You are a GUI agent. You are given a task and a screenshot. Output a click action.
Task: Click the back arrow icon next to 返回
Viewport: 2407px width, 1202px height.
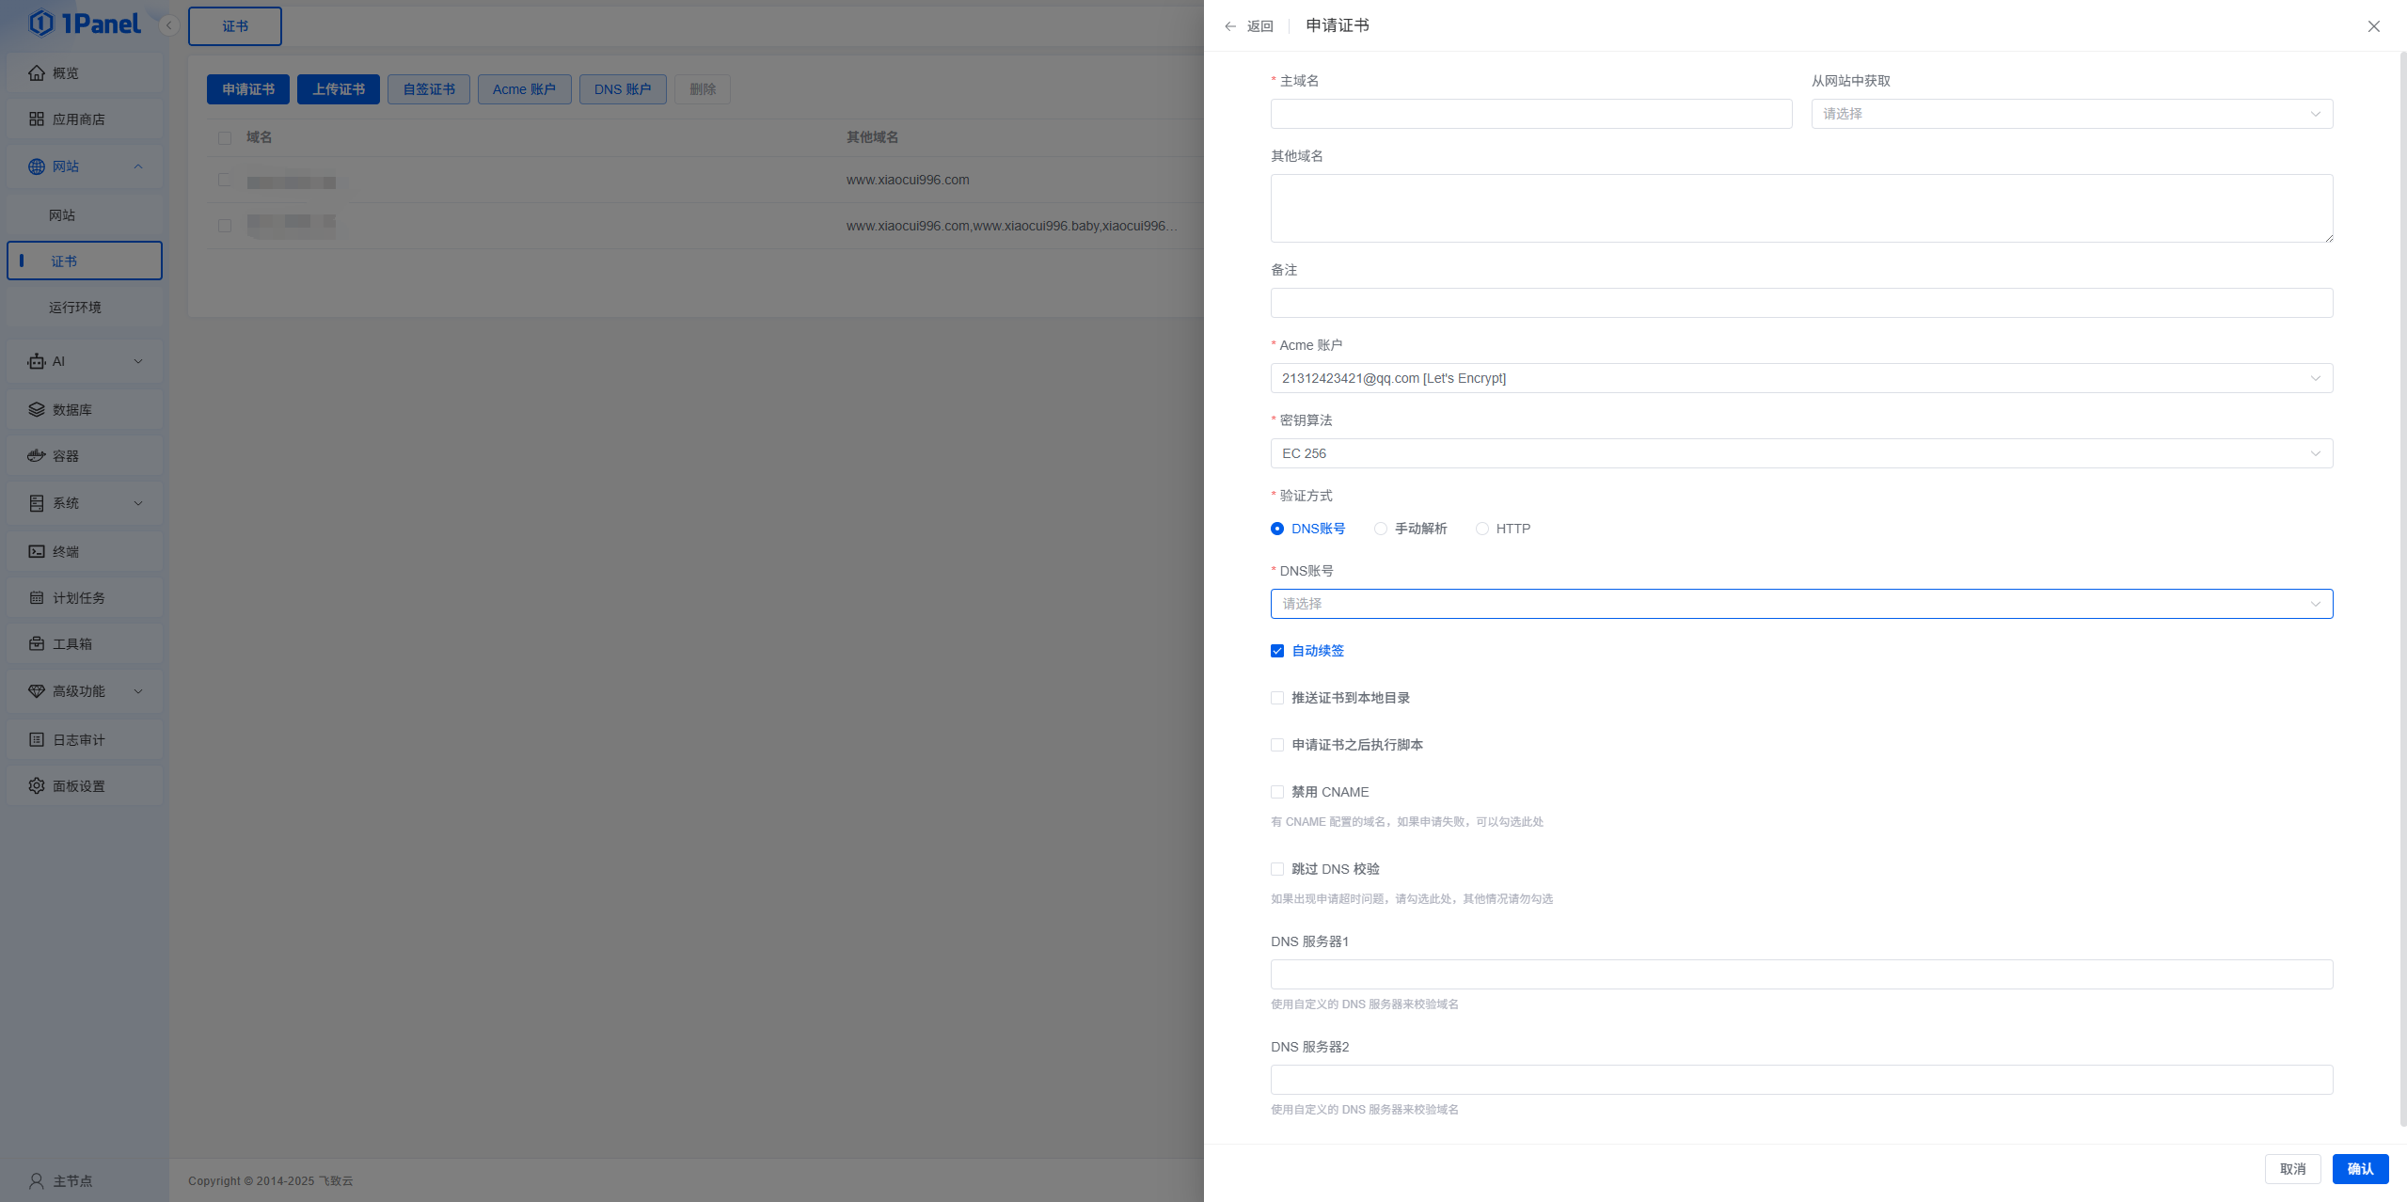(1229, 26)
